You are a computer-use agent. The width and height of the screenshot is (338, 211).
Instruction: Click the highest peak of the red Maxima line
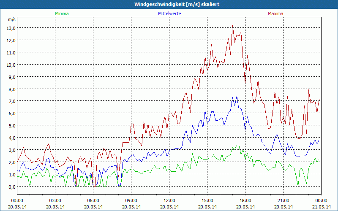pyautogui.click(x=232, y=25)
